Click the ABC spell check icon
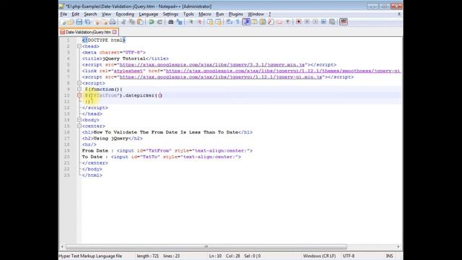The width and height of the screenshot is (462, 260). click(x=344, y=22)
